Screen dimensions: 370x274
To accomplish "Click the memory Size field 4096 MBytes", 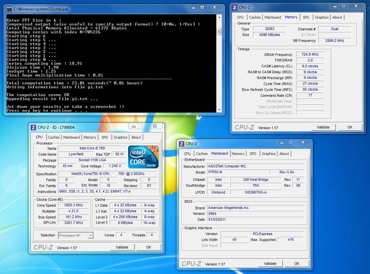I will (269, 35).
